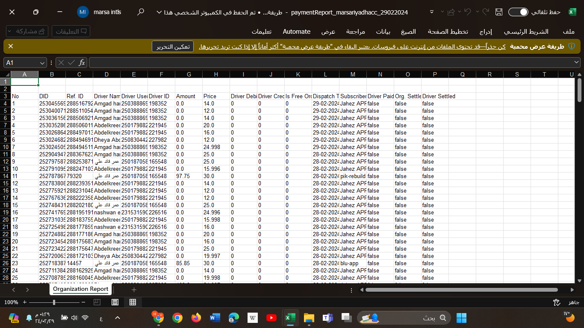Click the تمكين التحرير (Enable Editing) button
Image resolution: width=584 pixels, height=328 pixels.
173,47
